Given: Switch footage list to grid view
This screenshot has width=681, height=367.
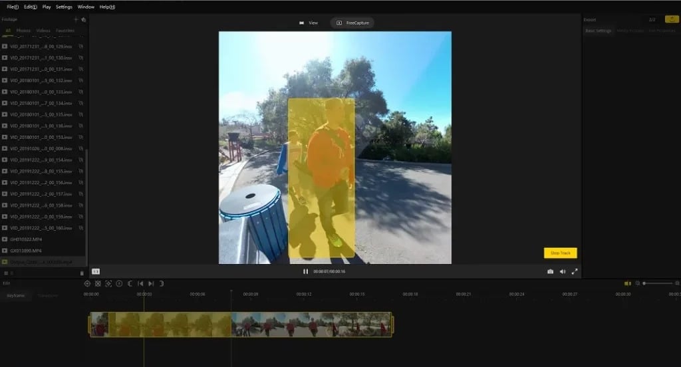Looking at the screenshot, I should [5, 273].
